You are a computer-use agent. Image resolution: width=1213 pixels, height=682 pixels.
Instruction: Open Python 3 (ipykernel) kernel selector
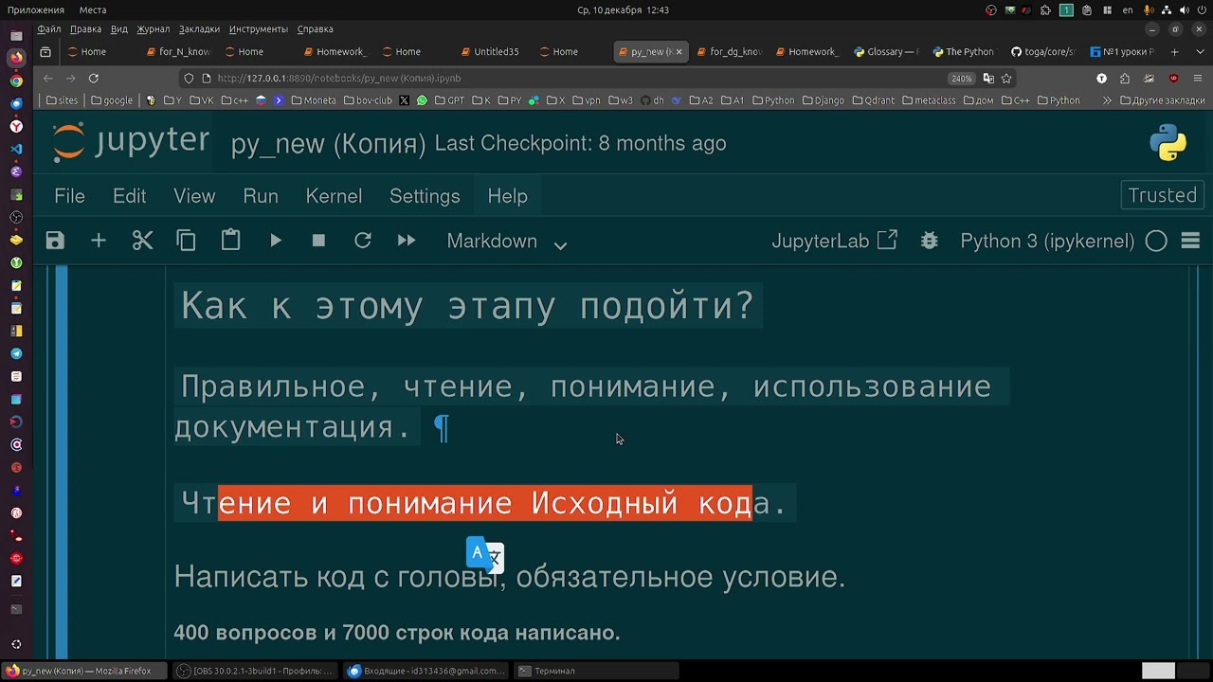pos(1047,241)
